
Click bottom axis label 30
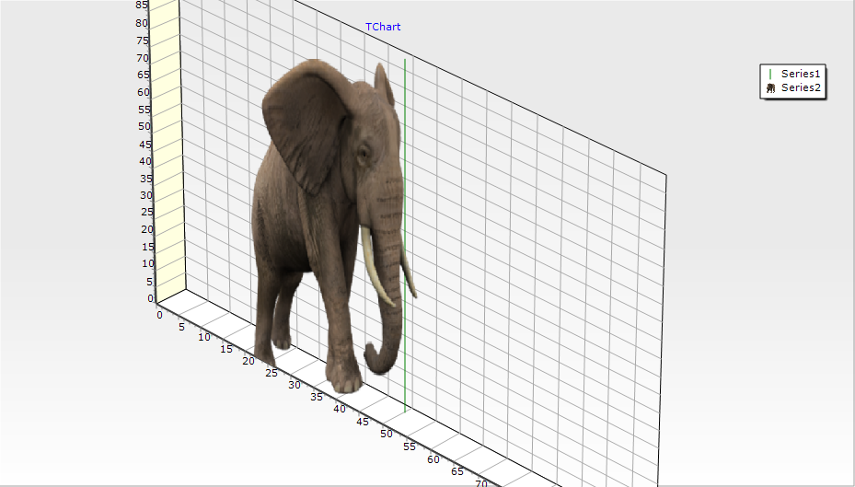click(295, 385)
